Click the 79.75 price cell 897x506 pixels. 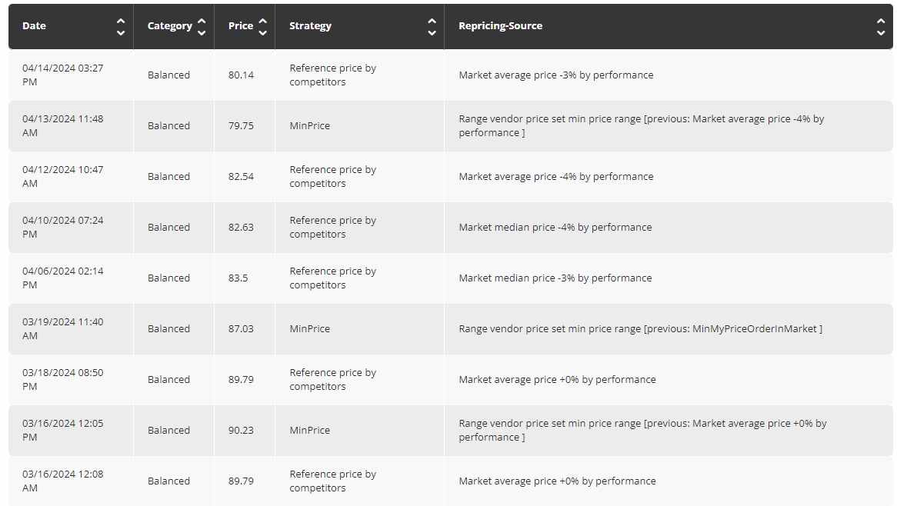coord(241,125)
